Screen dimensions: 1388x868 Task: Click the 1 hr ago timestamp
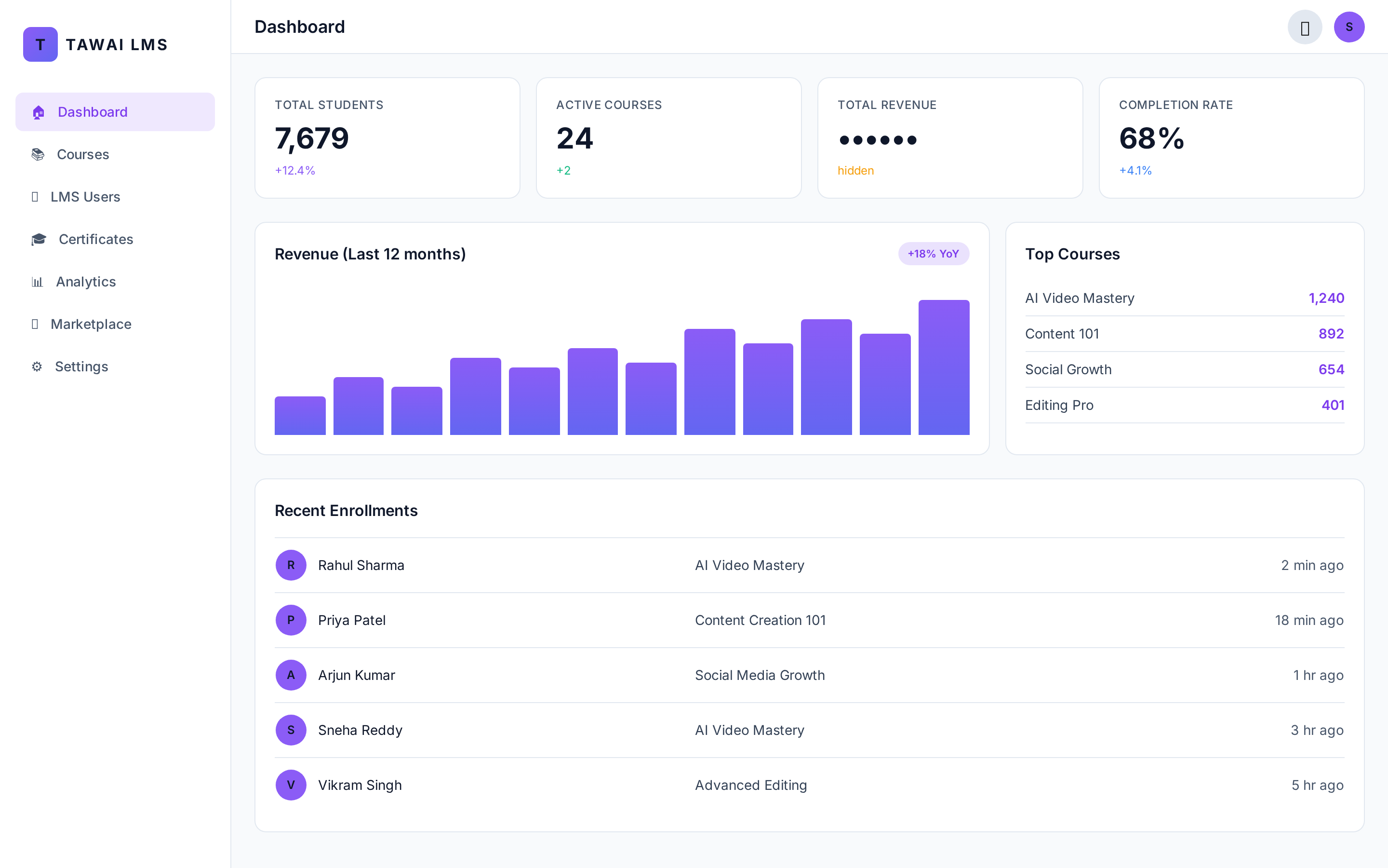click(1318, 676)
